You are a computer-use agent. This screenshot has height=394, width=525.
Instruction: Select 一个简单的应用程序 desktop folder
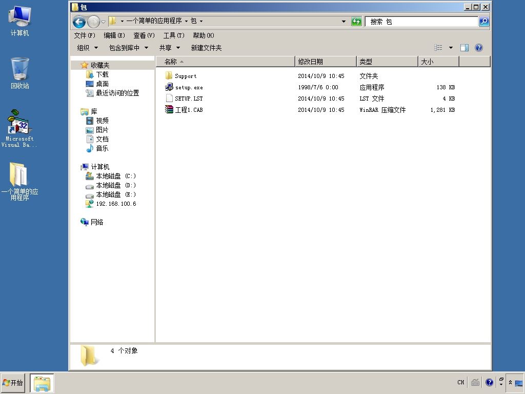19,181
